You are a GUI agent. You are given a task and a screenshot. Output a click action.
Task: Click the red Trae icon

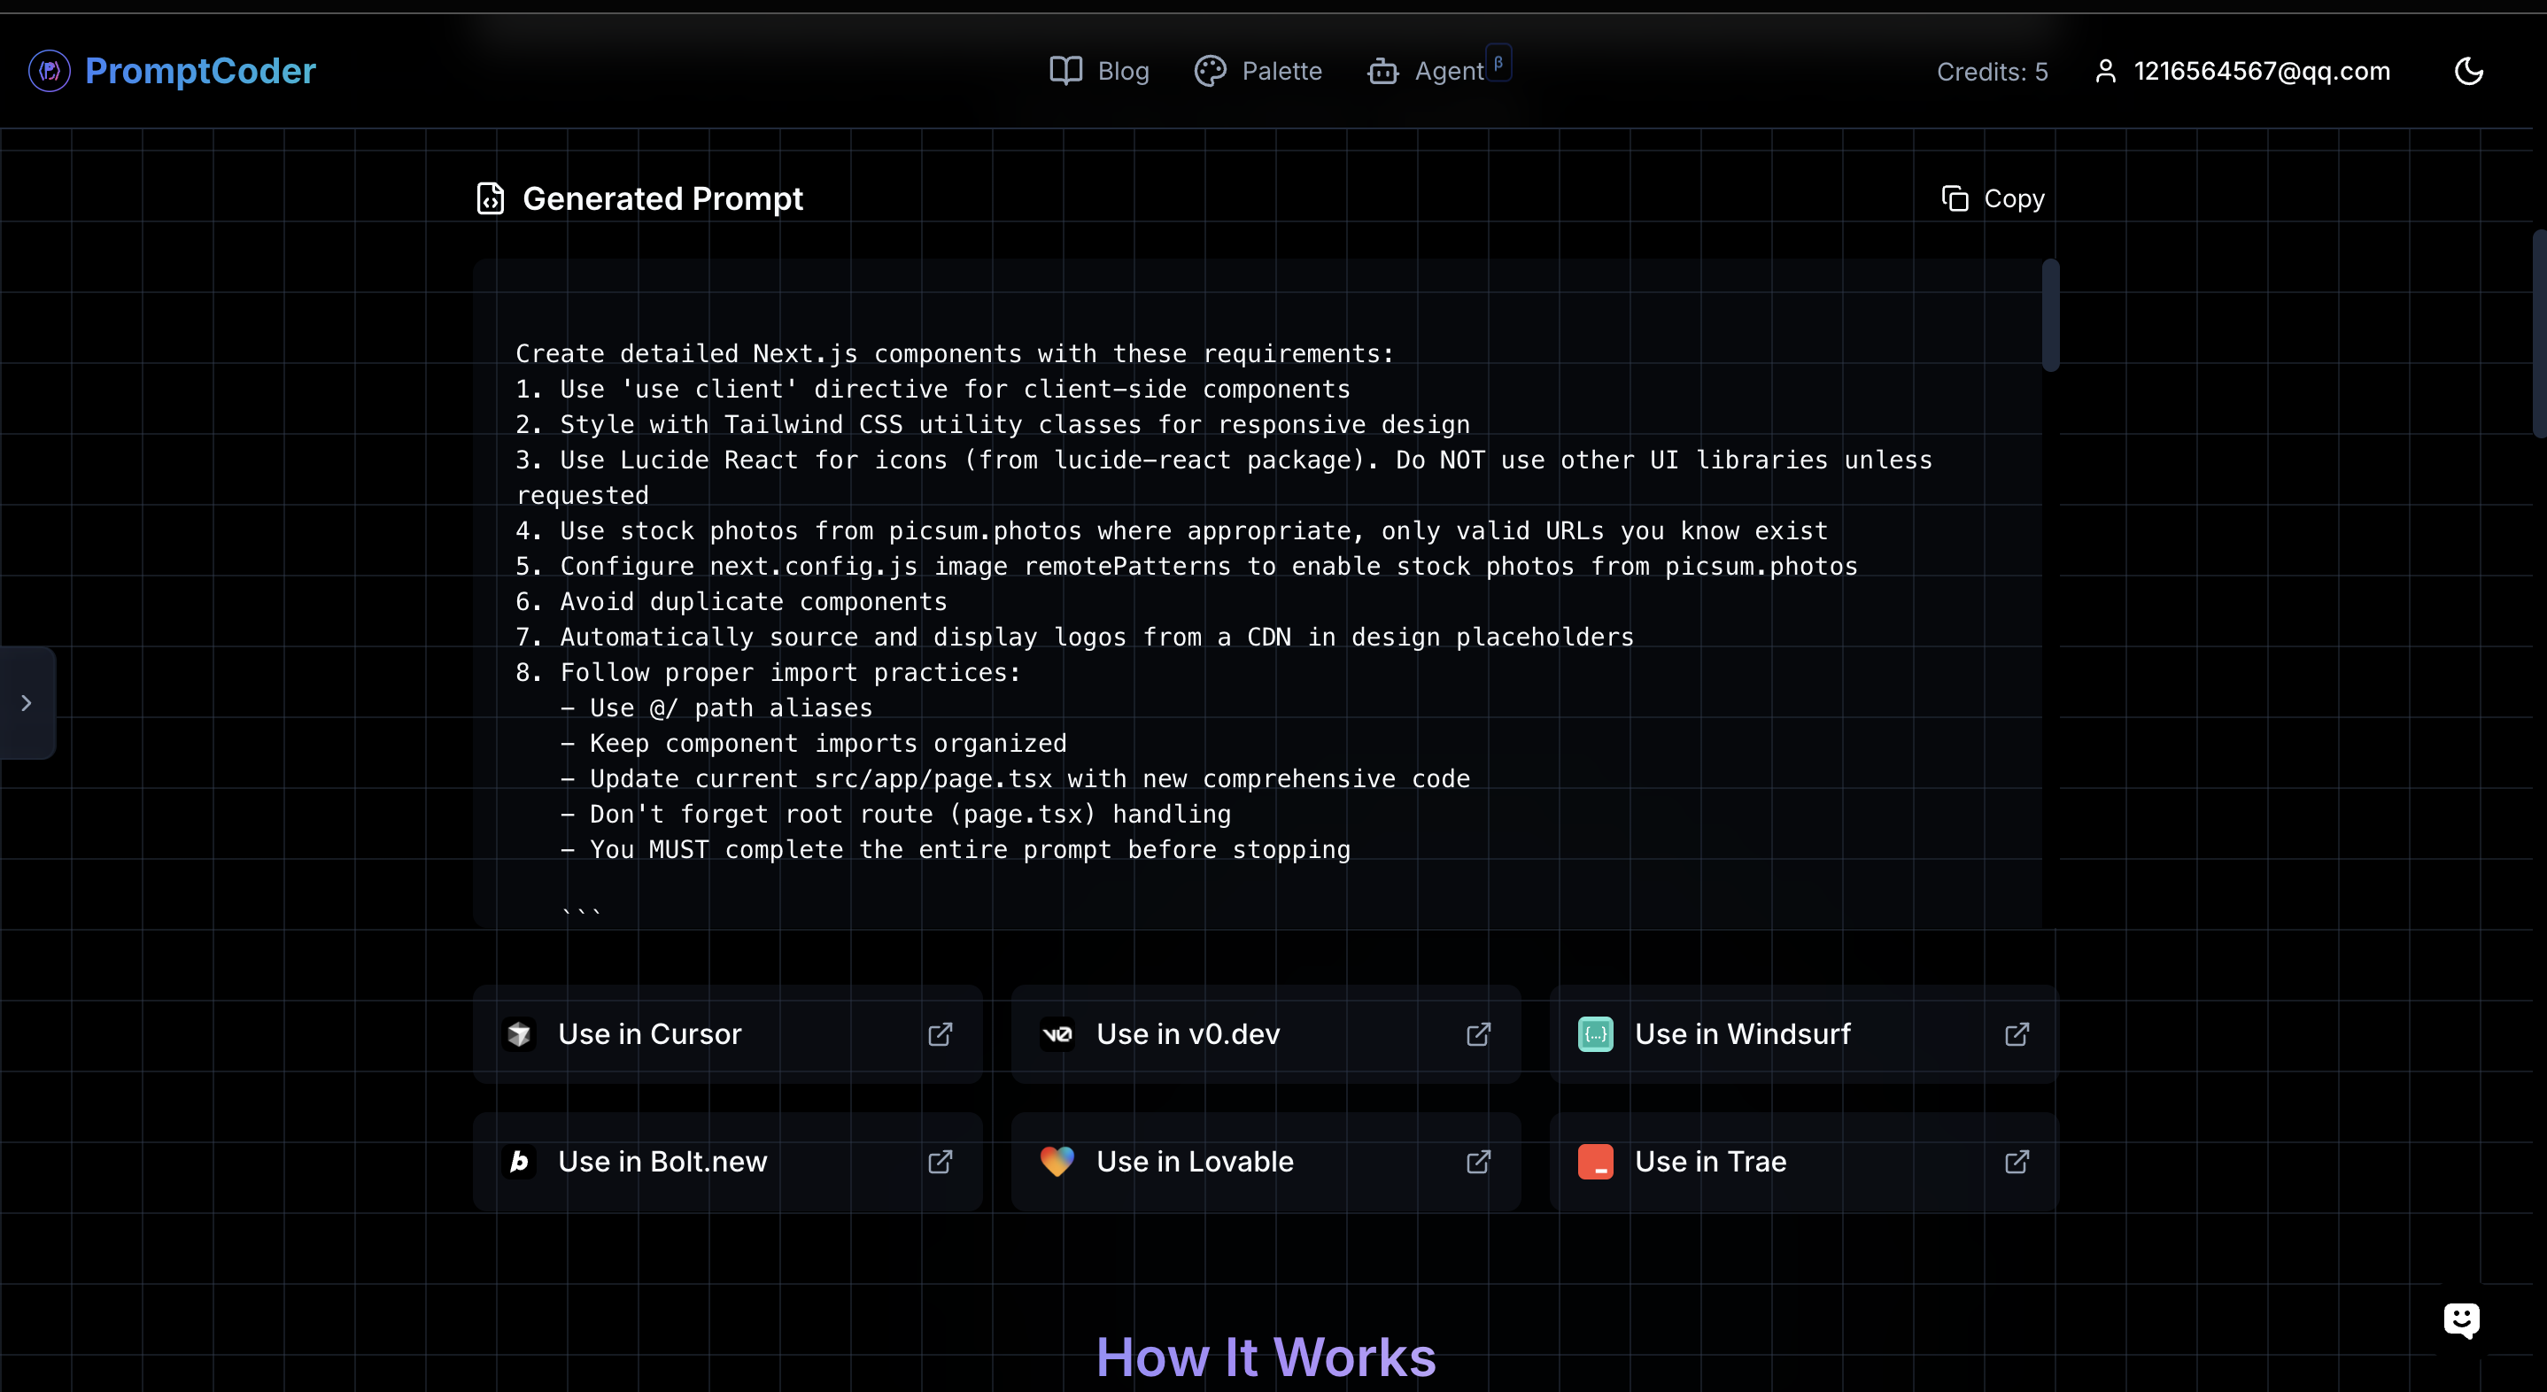click(1595, 1162)
